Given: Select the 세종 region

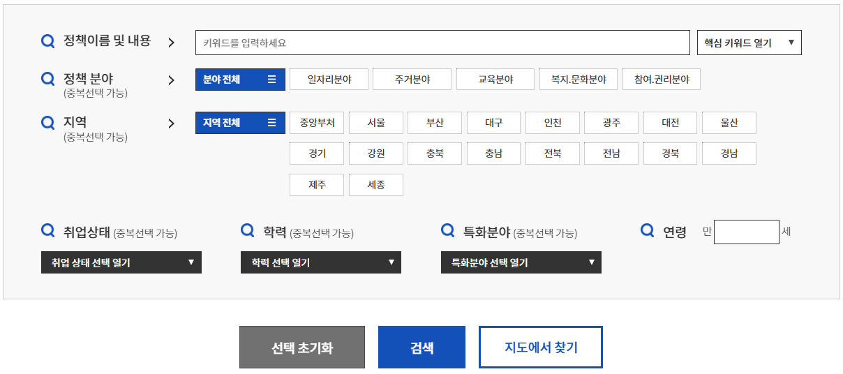Looking at the screenshot, I should pyautogui.click(x=376, y=185).
